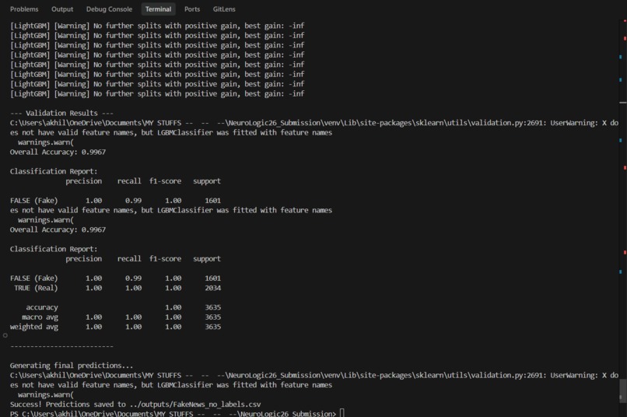Image resolution: width=627 pixels, height=417 pixels.
Task: Switch to the GitLens tab
Action: point(224,9)
